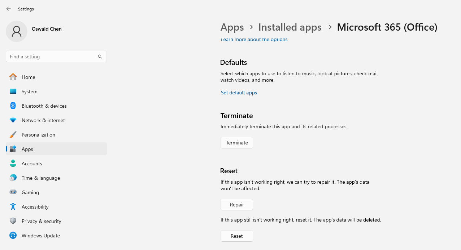
Task: Click the Bluetooth & devices icon
Action: (13, 106)
